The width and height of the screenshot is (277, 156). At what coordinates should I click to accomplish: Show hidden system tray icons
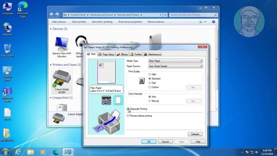242,152
